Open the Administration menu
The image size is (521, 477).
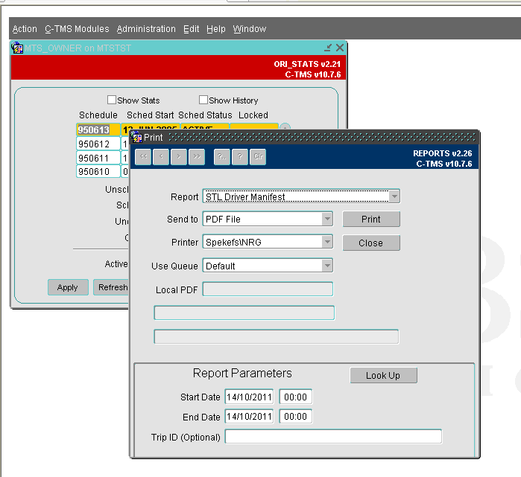(146, 29)
